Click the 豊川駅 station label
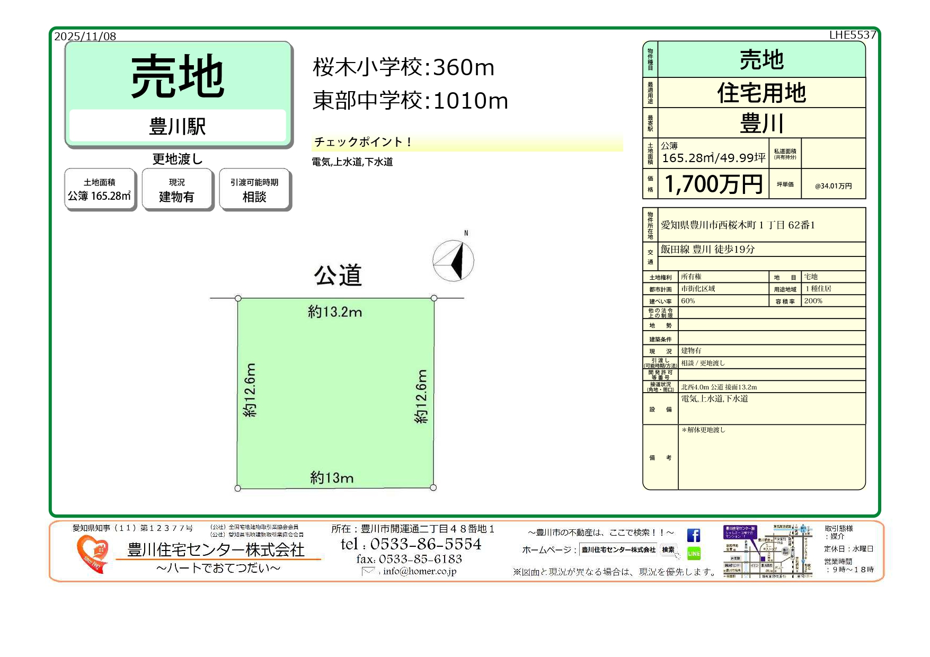Screen dimensions: 930x657 pos(178,126)
